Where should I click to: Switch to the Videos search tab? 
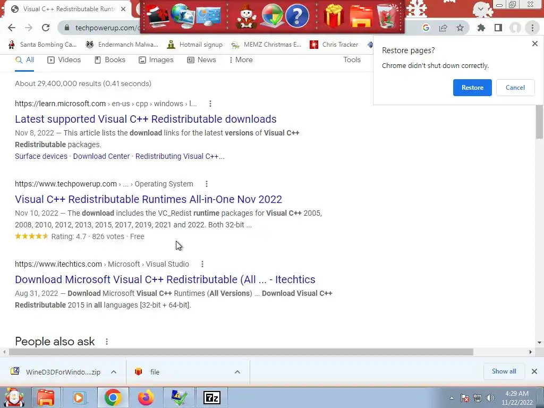tap(64, 60)
